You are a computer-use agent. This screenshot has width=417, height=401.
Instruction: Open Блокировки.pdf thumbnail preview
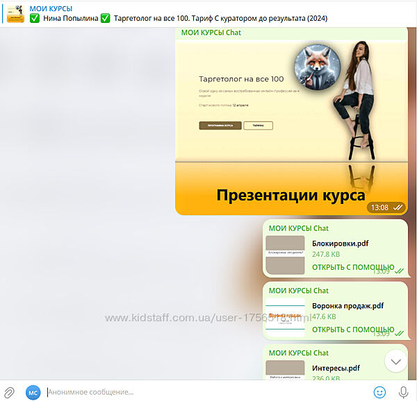285,255
